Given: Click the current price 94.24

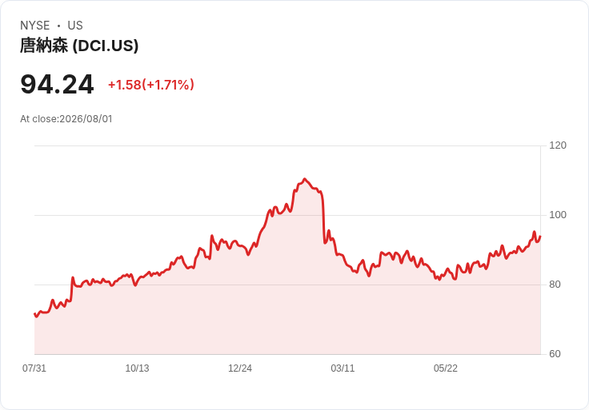Looking at the screenshot, I should pos(57,85).
